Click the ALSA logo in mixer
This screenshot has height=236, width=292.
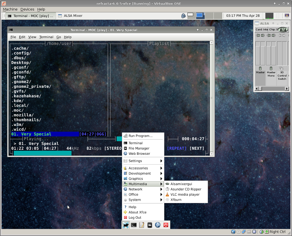(283, 29)
